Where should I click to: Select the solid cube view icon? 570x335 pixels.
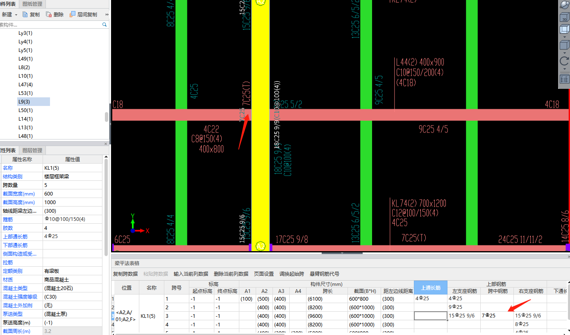pos(564,45)
